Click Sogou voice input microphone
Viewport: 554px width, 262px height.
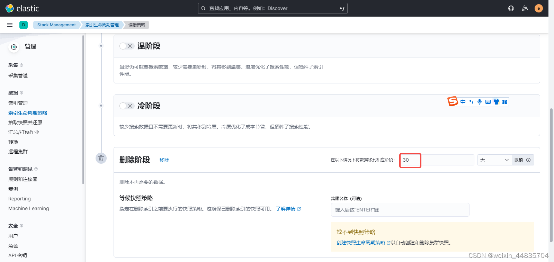pyautogui.click(x=480, y=102)
